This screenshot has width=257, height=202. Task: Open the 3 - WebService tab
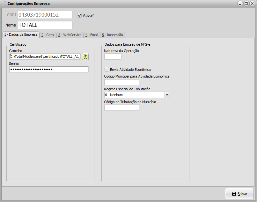coord(70,35)
